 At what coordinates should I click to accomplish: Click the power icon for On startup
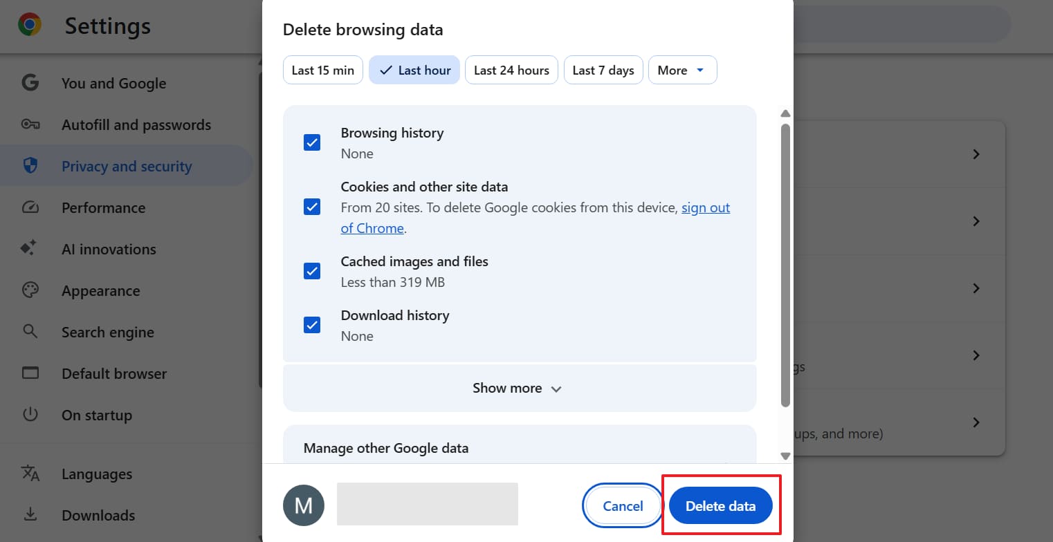[x=30, y=415]
